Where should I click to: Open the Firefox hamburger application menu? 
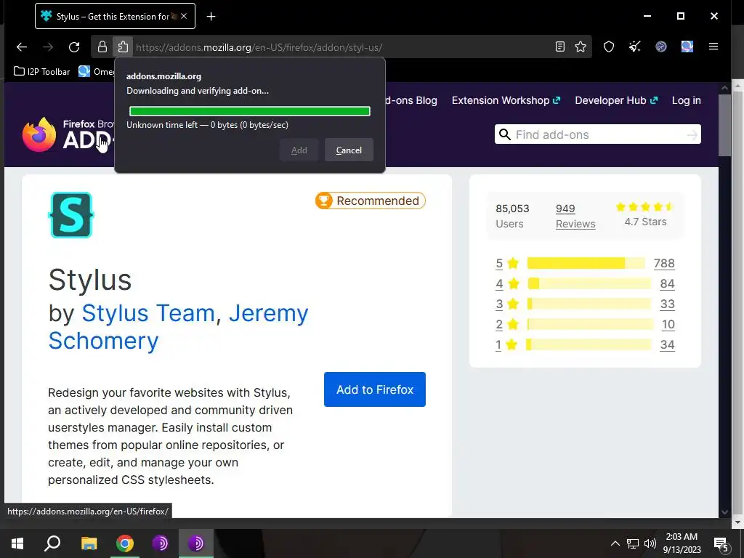pyautogui.click(x=713, y=46)
